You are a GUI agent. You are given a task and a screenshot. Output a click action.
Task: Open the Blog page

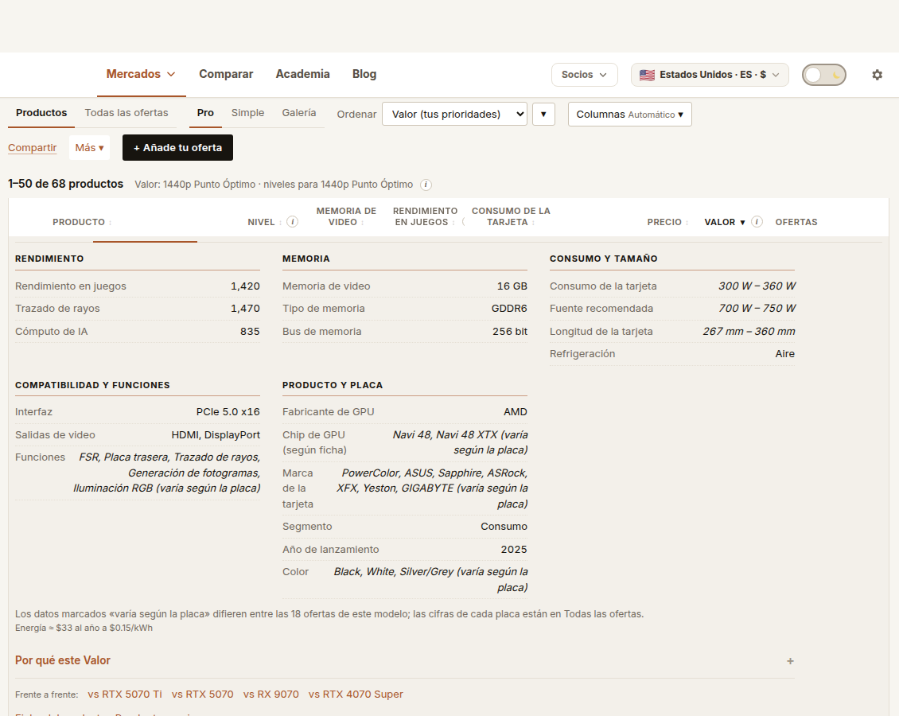coord(364,74)
